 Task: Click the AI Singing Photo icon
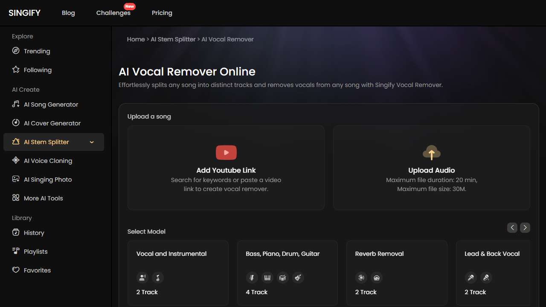(x=16, y=179)
